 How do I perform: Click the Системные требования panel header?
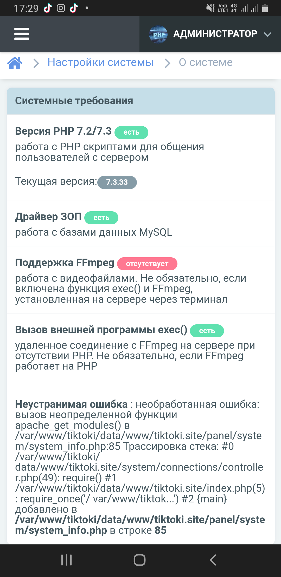pos(140,101)
